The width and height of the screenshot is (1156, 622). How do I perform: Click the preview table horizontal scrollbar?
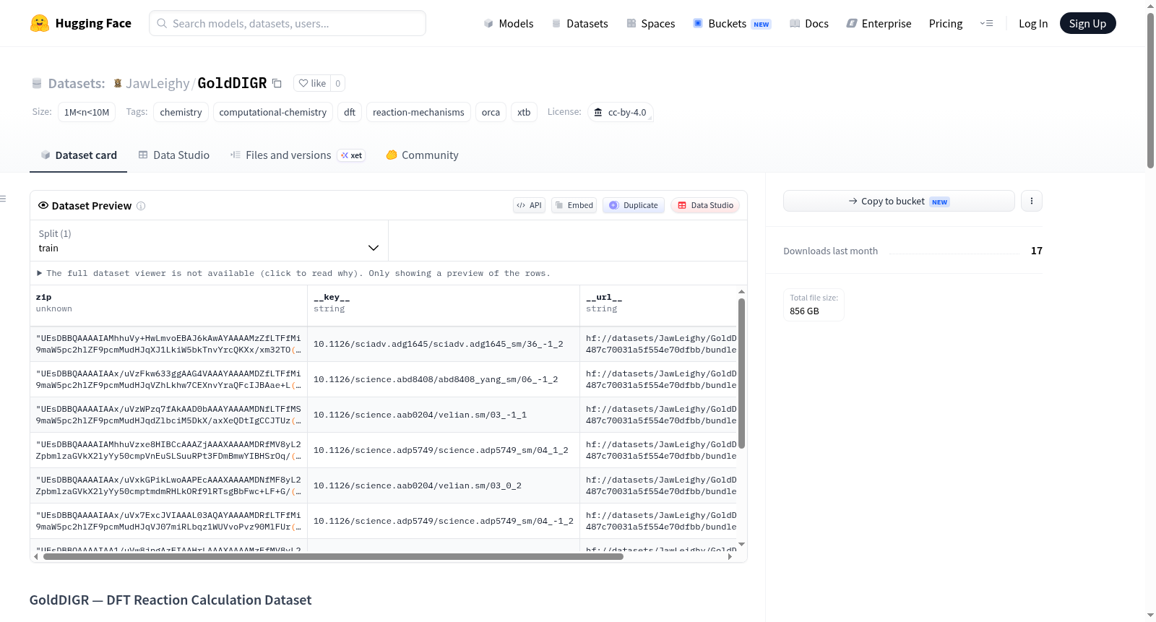click(x=333, y=557)
